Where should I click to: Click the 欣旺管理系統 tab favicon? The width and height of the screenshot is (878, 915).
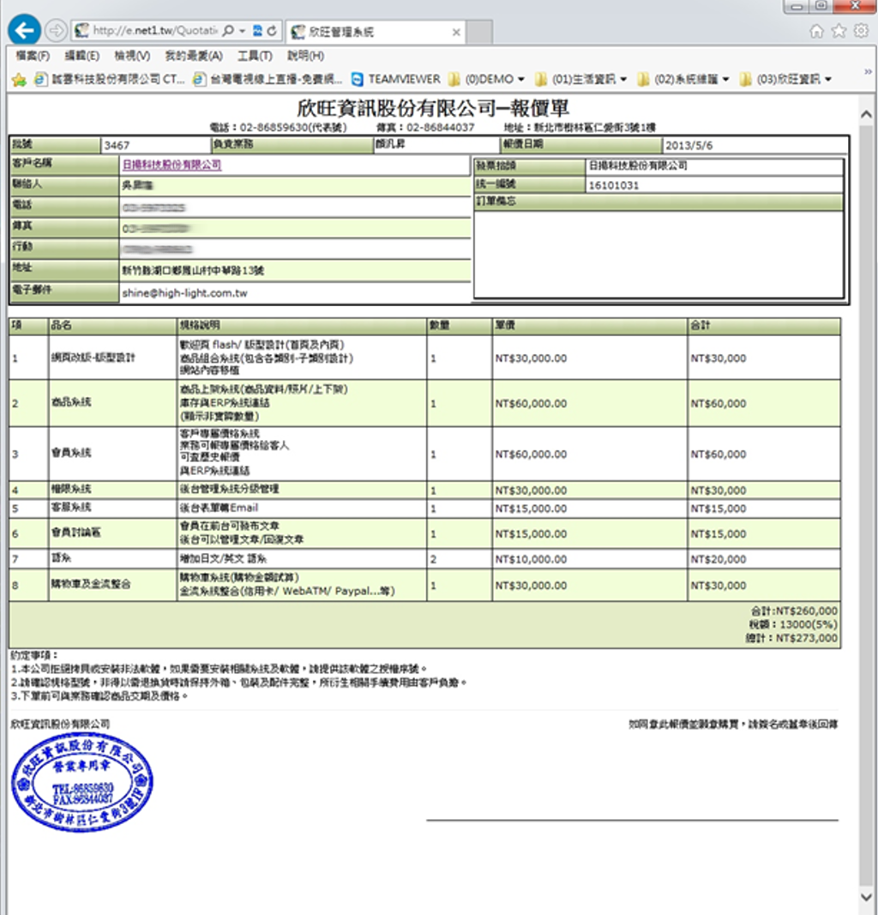click(x=298, y=32)
